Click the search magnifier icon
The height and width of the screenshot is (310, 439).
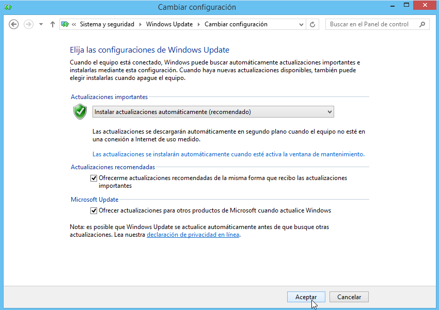click(422, 24)
